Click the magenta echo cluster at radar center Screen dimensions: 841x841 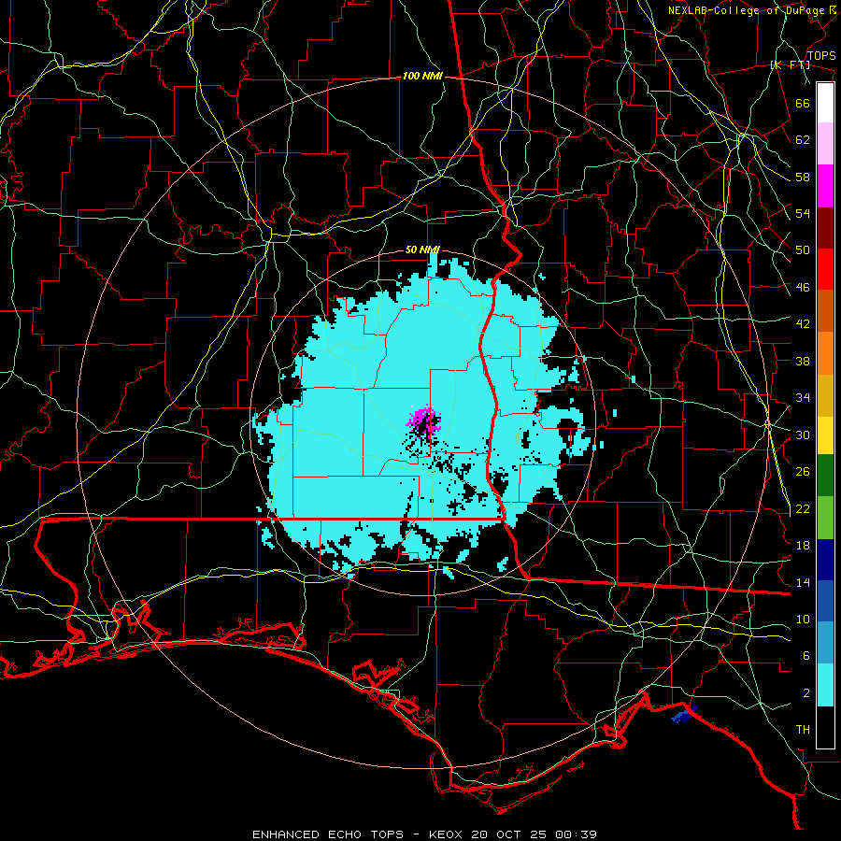pyautogui.click(x=423, y=421)
